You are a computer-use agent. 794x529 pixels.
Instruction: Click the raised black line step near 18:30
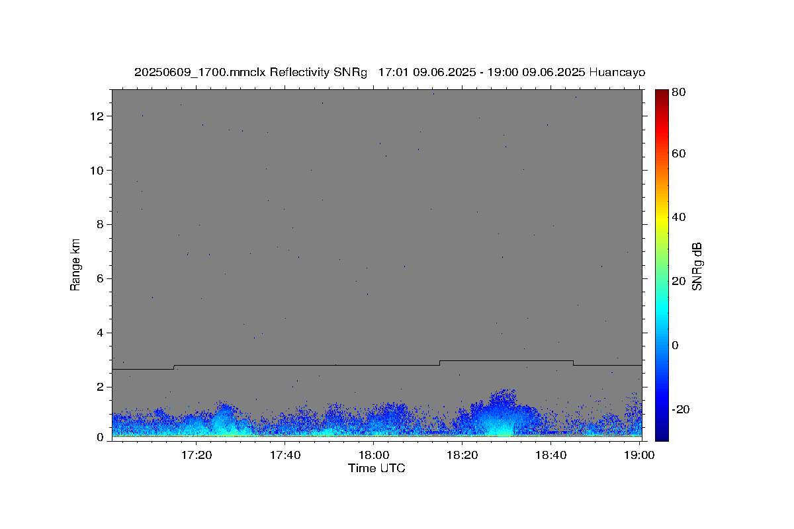click(x=506, y=360)
